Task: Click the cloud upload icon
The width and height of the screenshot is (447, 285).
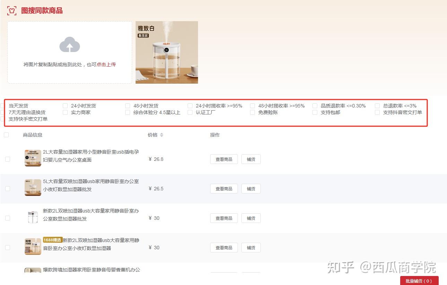Action: click(69, 45)
